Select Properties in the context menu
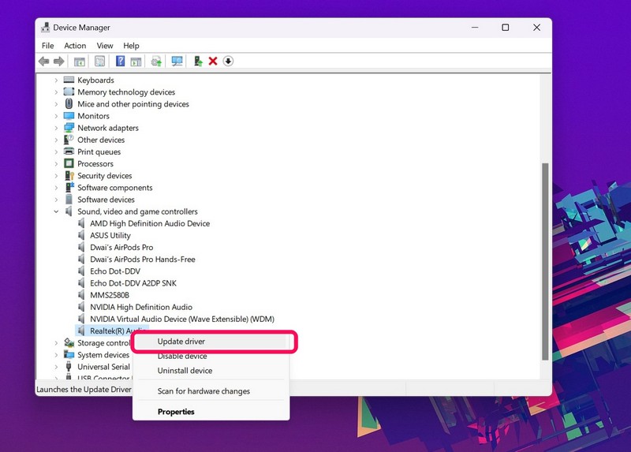631x452 pixels. 176,412
